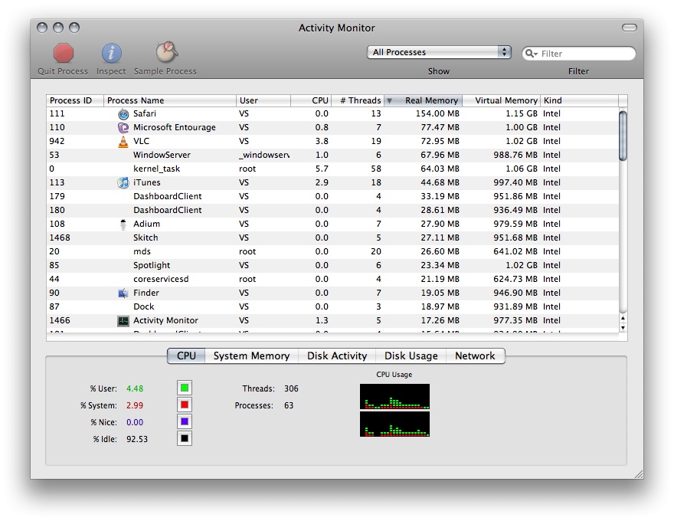Viewport: 674px width, 521px height.
Task: Click the Threads count 306
Action: [x=291, y=388]
